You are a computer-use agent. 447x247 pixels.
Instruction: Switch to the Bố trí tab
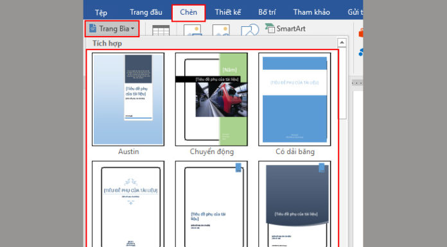pos(267,12)
